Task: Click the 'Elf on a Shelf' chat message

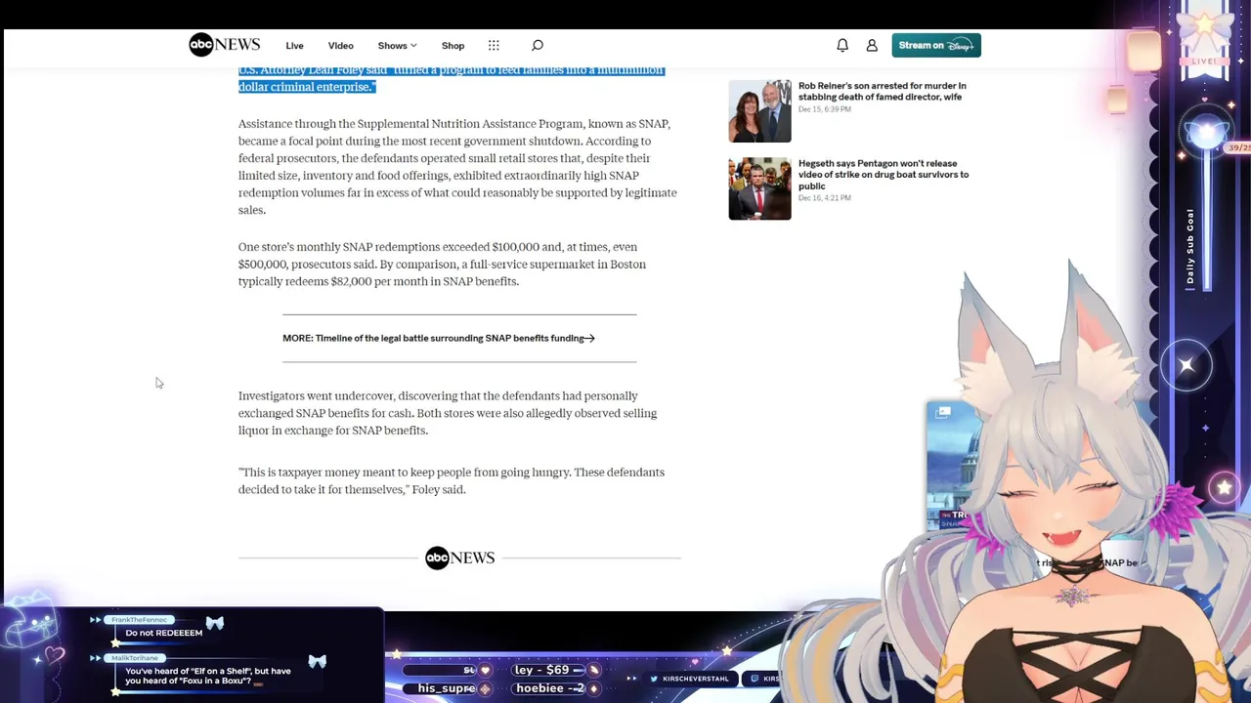Action: point(207,676)
